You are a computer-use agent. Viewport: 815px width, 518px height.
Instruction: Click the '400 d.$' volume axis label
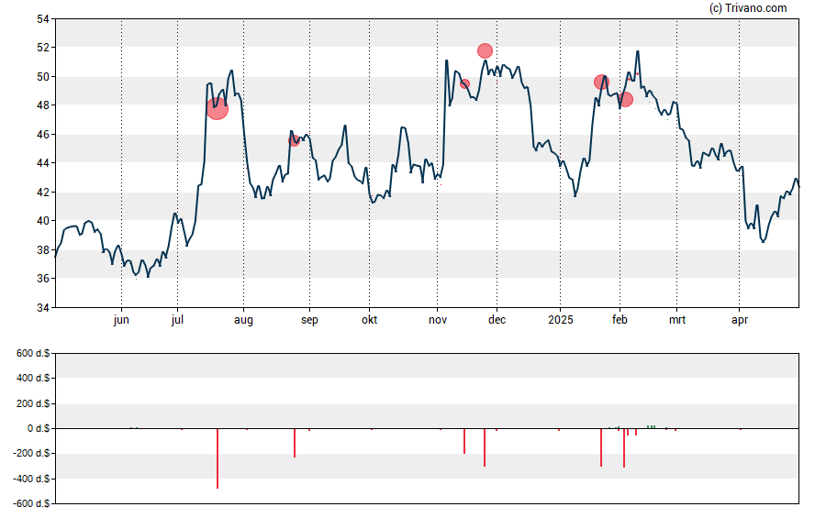coord(33,379)
